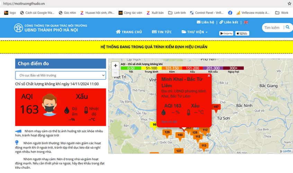The height and width of the screenshot is (173, 293).
Task: Click the Liên hệ link
Action: point(206,22)
